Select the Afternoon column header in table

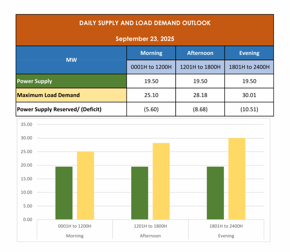pyautogui.click(x=200, y=53)
